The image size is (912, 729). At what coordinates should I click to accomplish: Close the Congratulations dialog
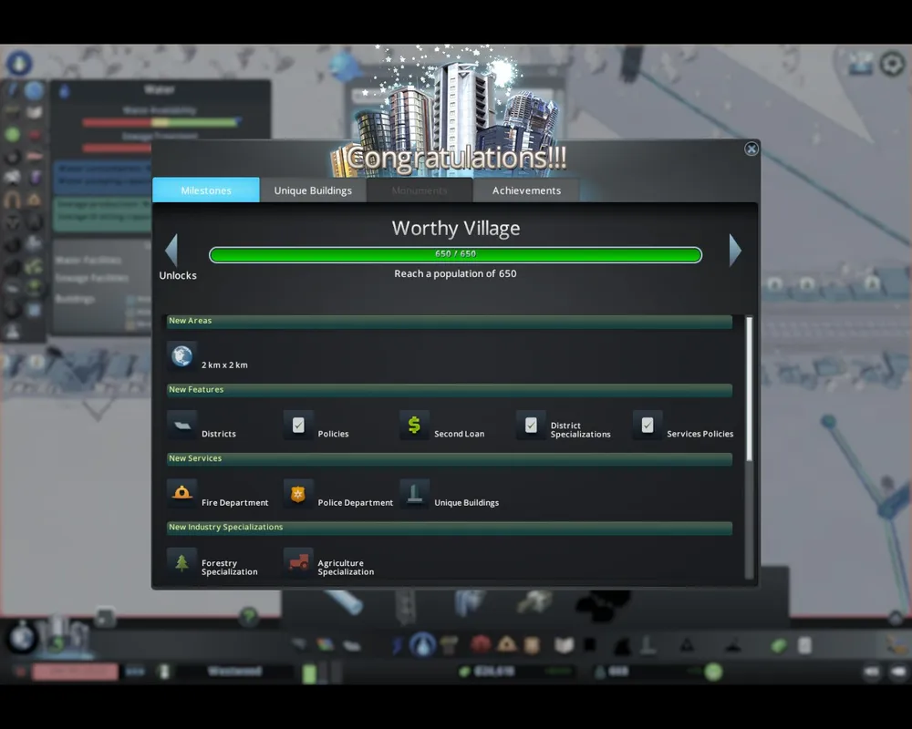(x=751, y=149)
